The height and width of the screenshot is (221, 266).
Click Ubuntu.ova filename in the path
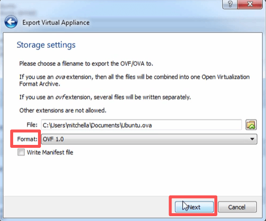(136, 125)
